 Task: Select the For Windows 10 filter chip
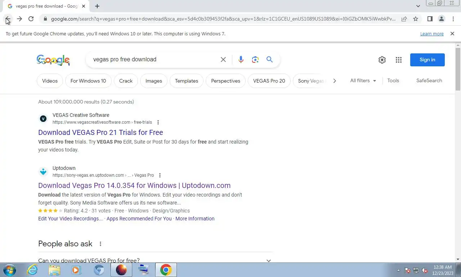[x=88, y=81]
